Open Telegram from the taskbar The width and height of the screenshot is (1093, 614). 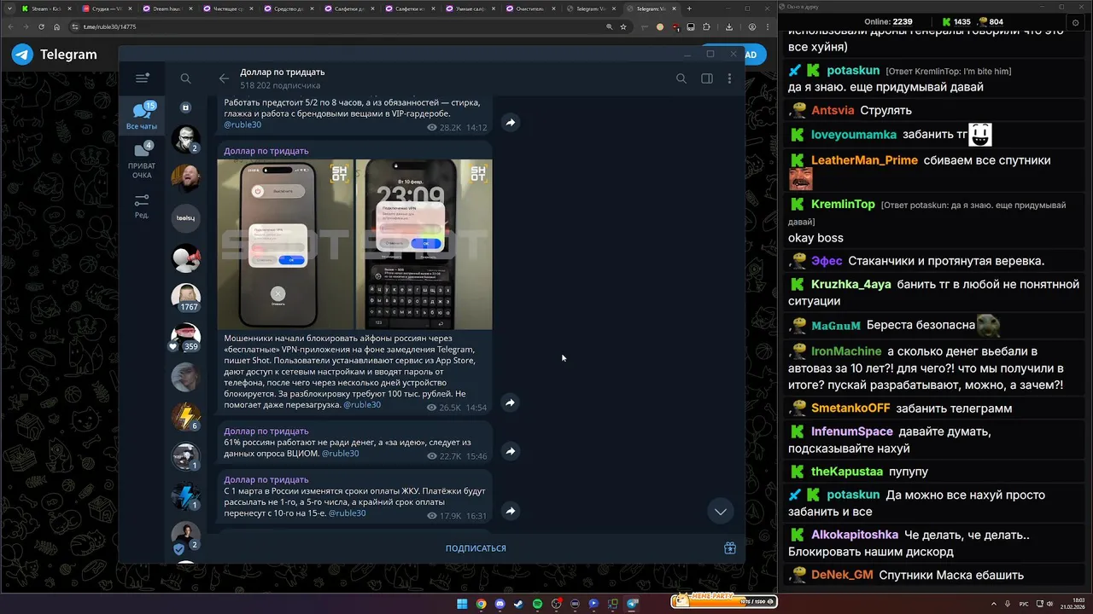coord(632,604)
